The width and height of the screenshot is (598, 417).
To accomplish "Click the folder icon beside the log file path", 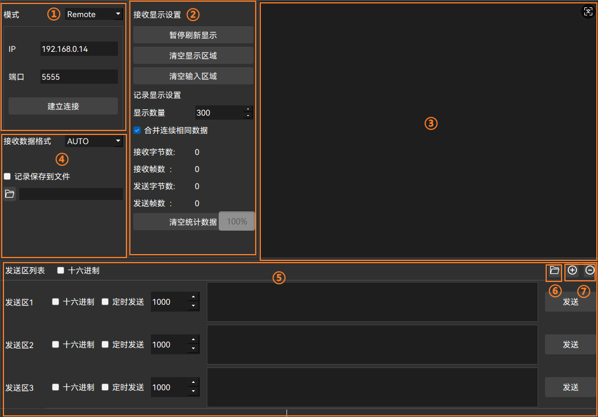I will coord(10,194).
